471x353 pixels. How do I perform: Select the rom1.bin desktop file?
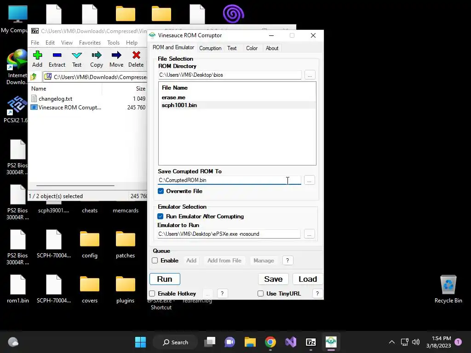pos(18,289)
